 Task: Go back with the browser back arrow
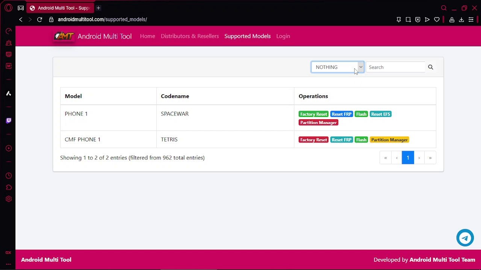pos(21,19)
